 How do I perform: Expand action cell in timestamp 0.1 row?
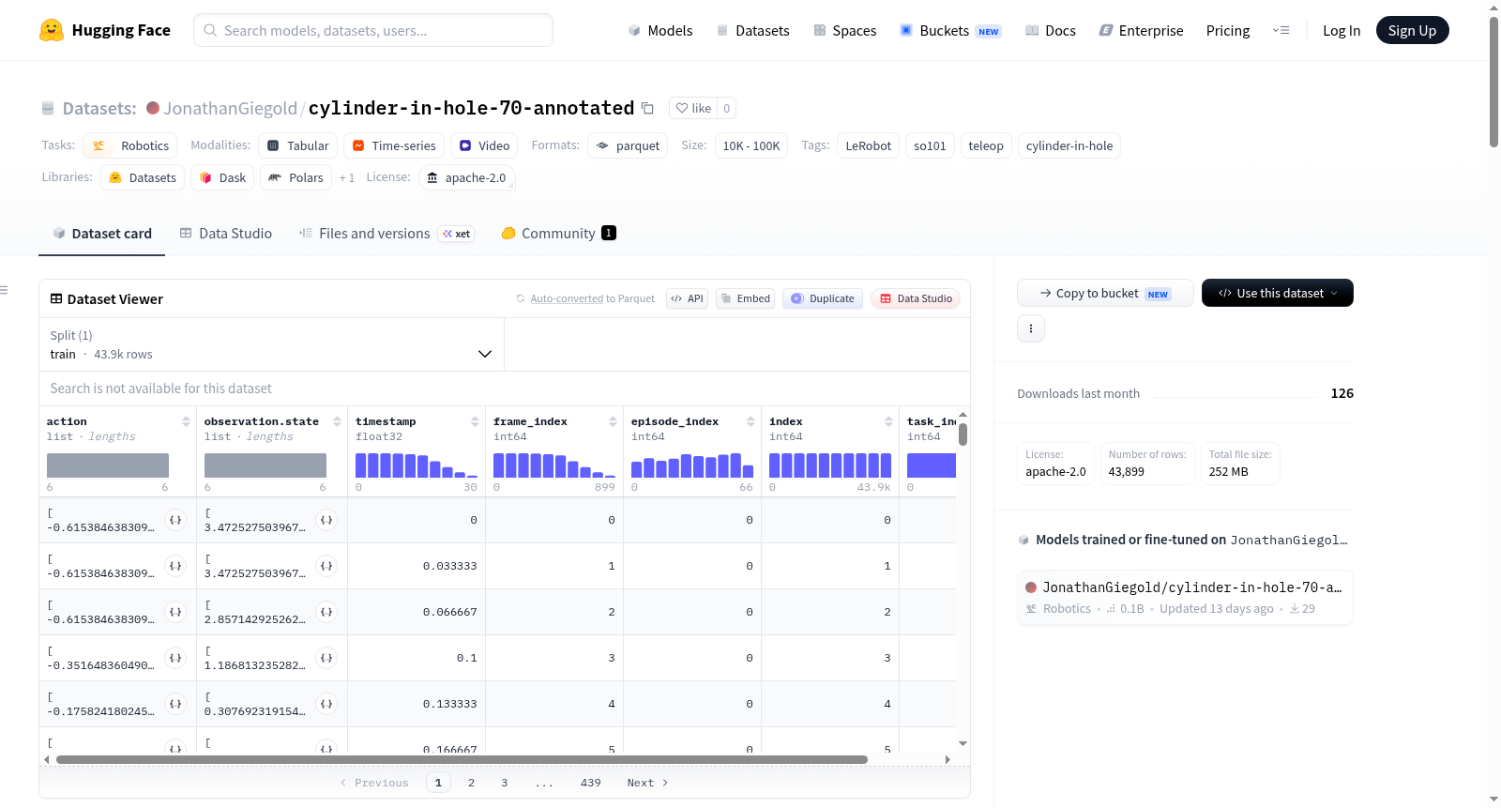[175, 658]
